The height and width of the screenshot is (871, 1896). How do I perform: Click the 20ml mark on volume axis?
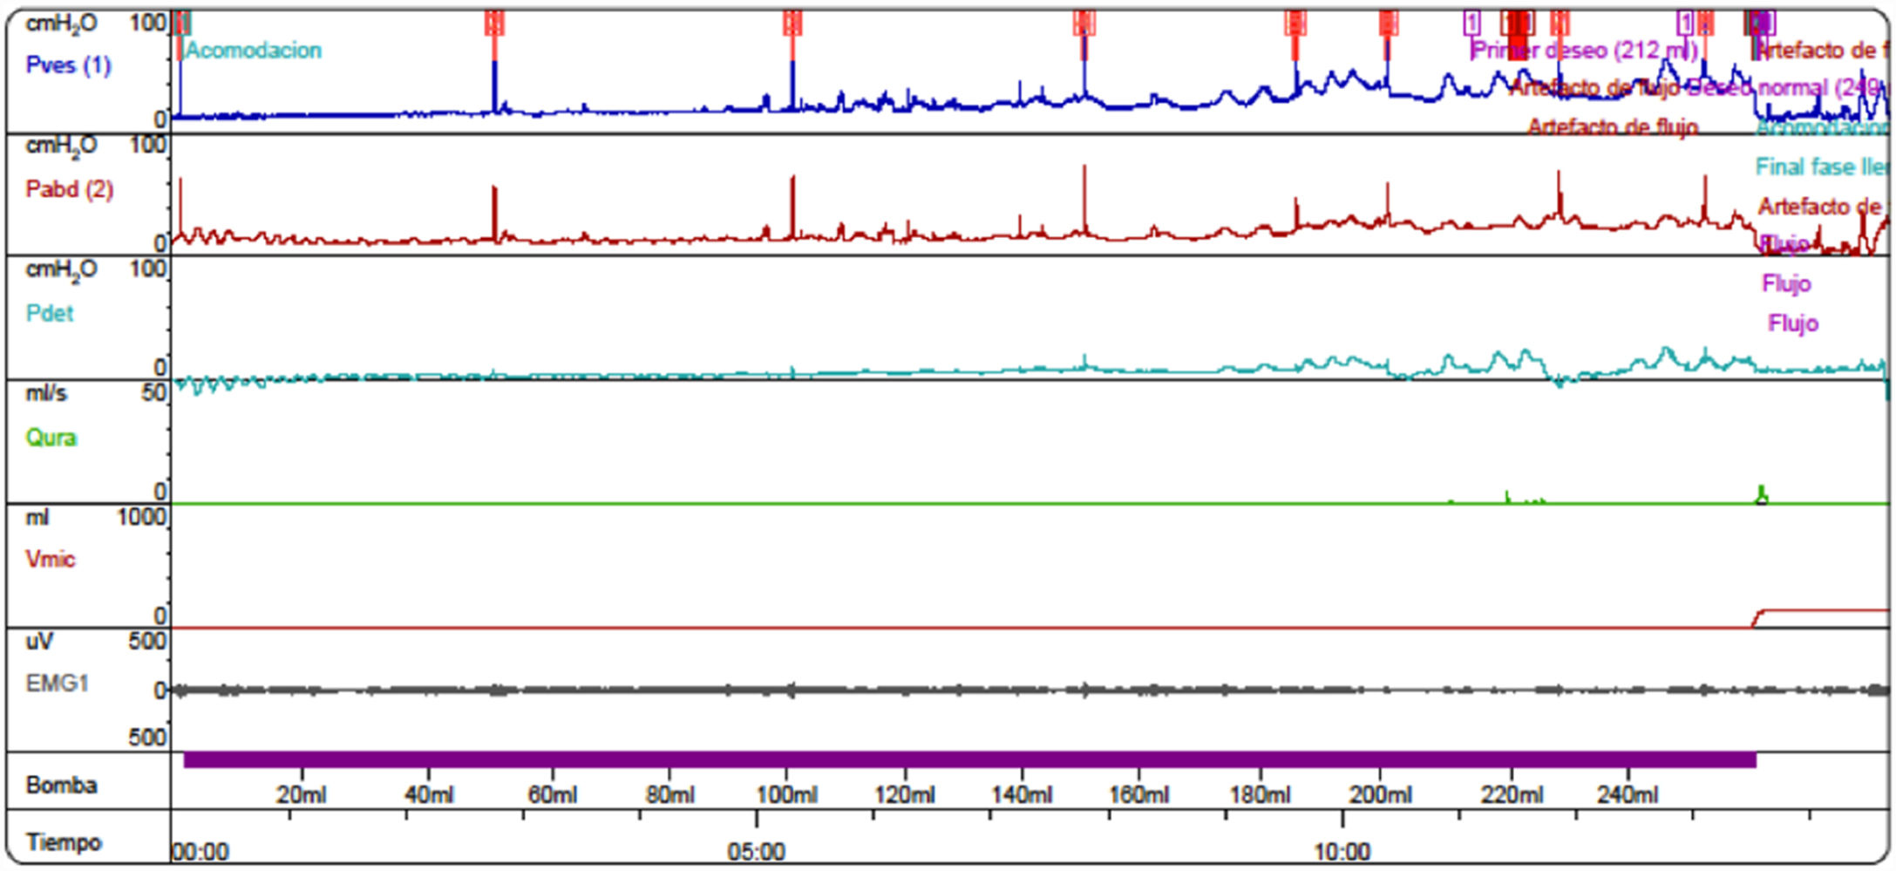[x=302, y=795]
